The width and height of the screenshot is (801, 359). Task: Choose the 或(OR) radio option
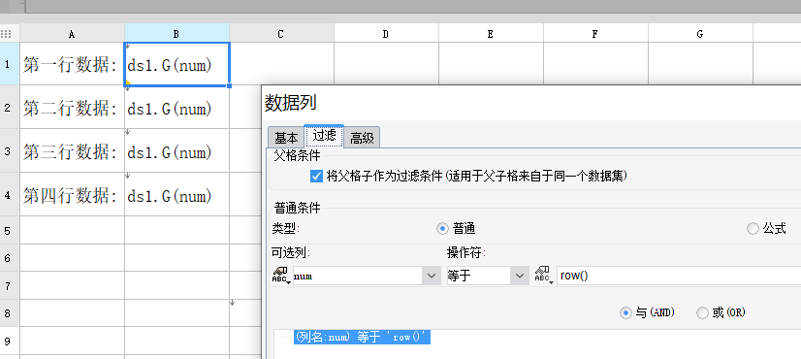(x=702, y=313)
